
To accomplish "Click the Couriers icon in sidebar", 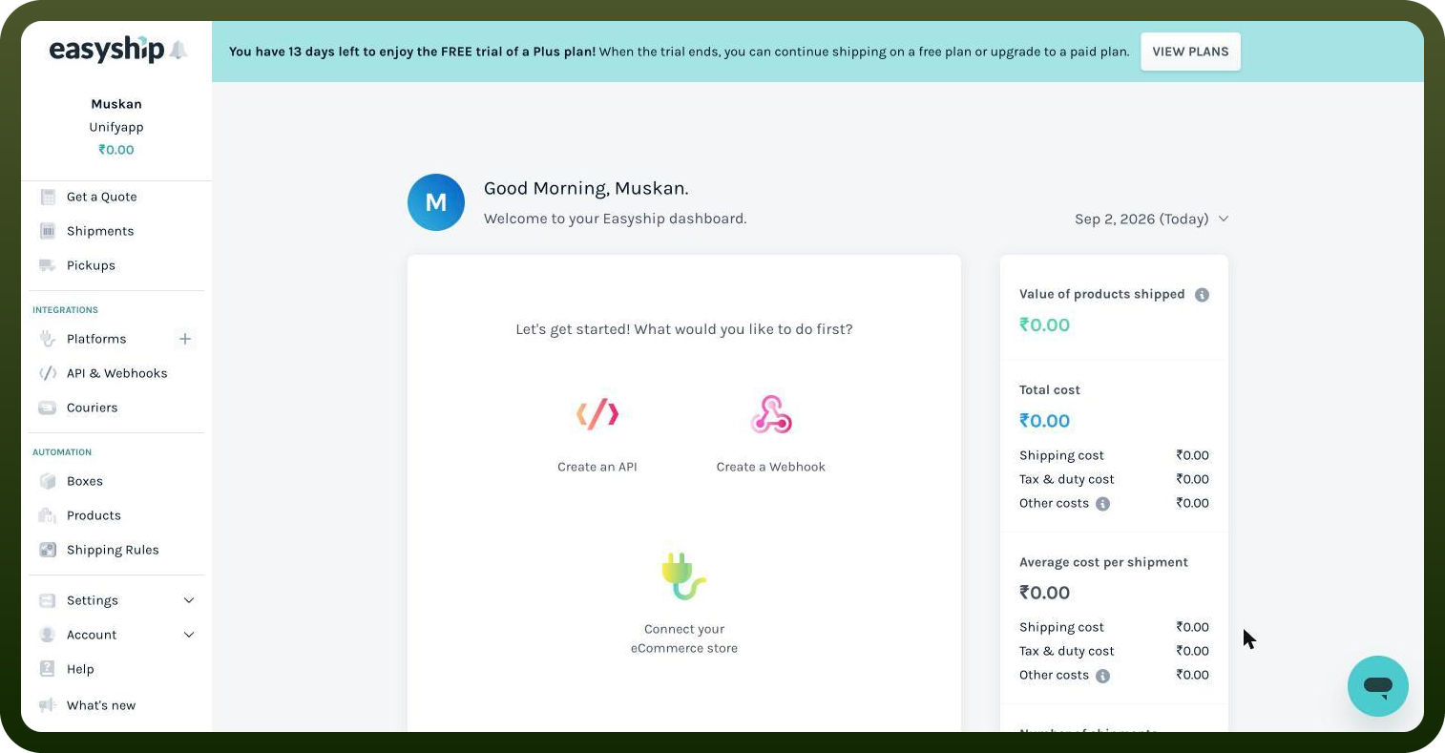I will click(x=48, y=408).
